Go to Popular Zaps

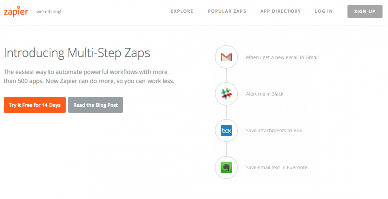pos(227,11)
